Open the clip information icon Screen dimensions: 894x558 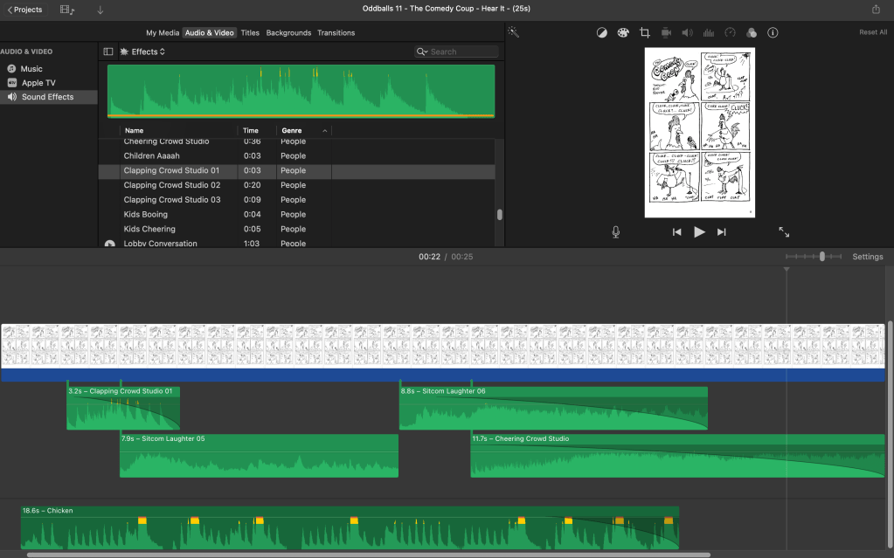[x=773, y=32]
